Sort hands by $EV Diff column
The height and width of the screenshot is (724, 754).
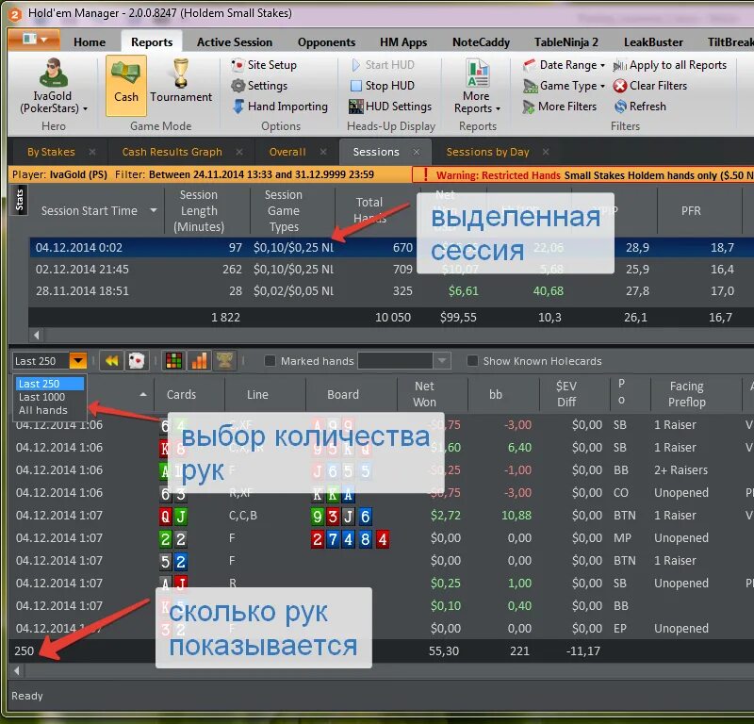click(566, 394)
